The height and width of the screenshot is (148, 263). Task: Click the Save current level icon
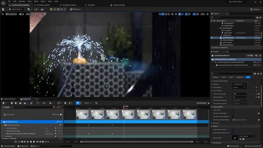[3, 9]
